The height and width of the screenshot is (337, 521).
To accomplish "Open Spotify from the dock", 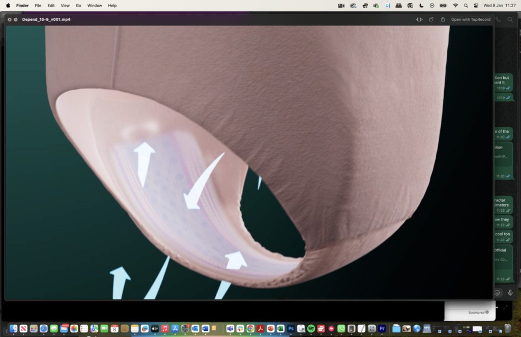I will 311,329.
